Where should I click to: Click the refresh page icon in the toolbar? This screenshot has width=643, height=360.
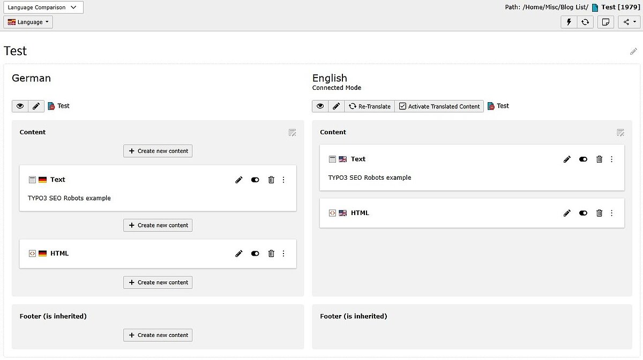point(585,22)
